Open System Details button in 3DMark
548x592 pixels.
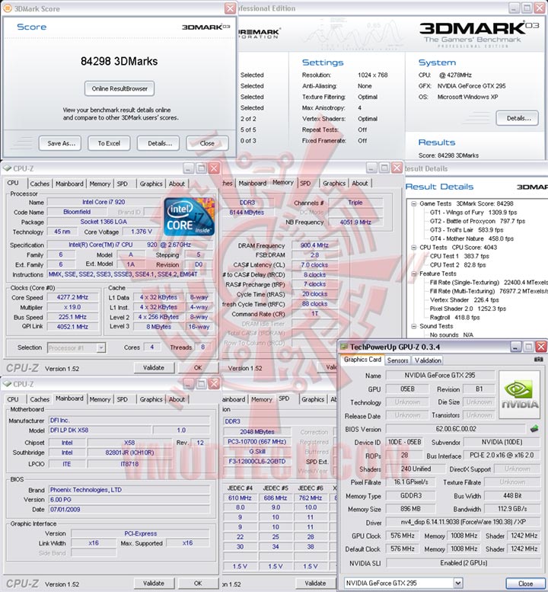click(518, 118)
